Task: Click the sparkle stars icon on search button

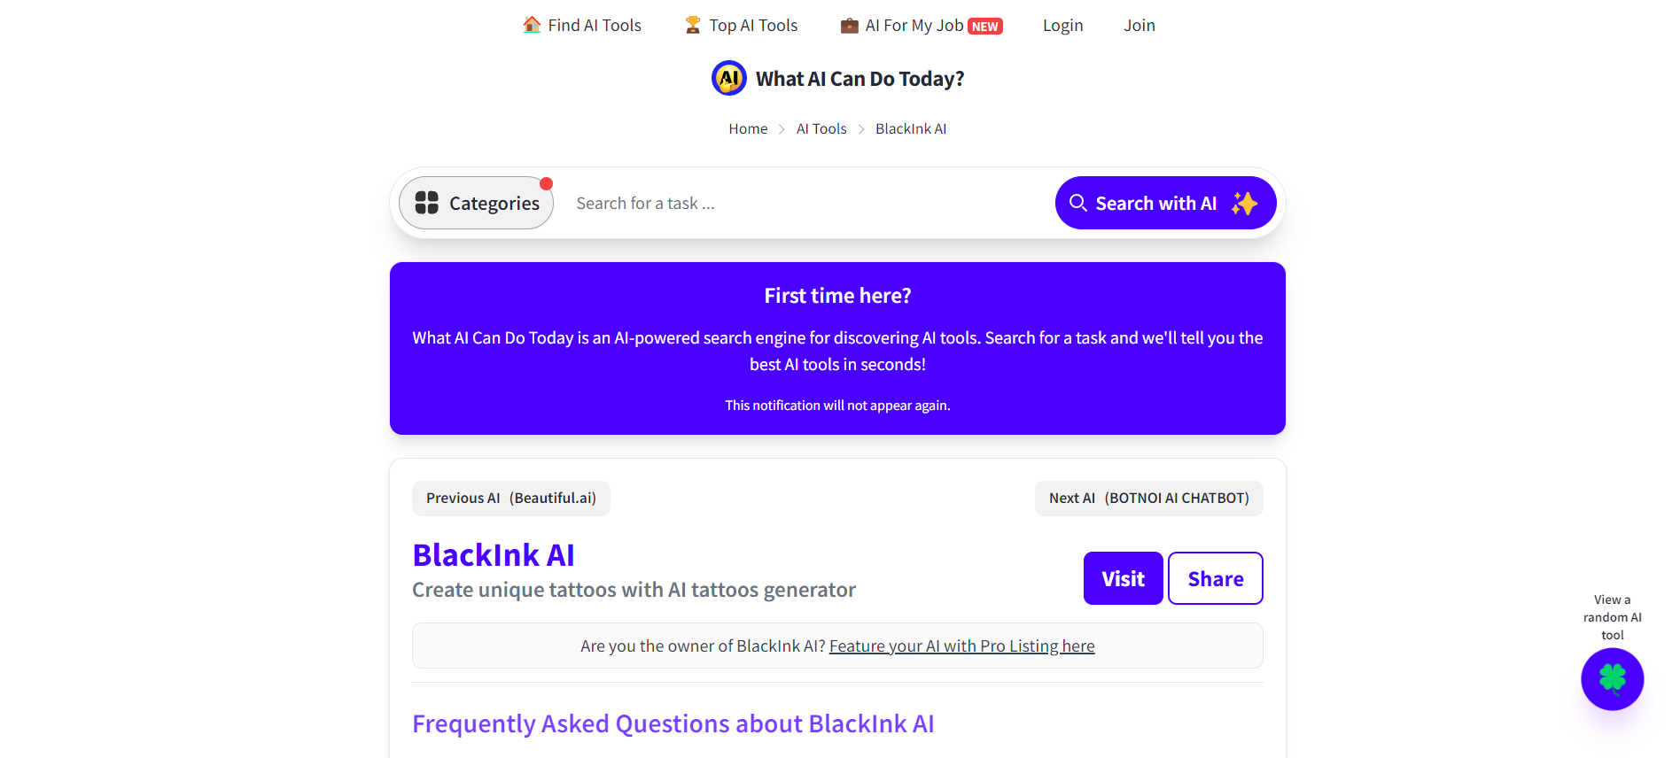Action: point(1244,203)
